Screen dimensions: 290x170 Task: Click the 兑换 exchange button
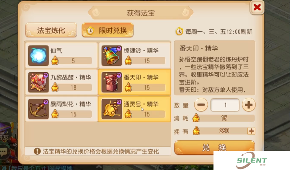(x=215, y=147)
